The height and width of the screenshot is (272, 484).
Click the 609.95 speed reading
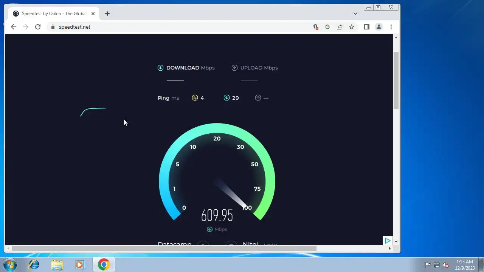217,215
